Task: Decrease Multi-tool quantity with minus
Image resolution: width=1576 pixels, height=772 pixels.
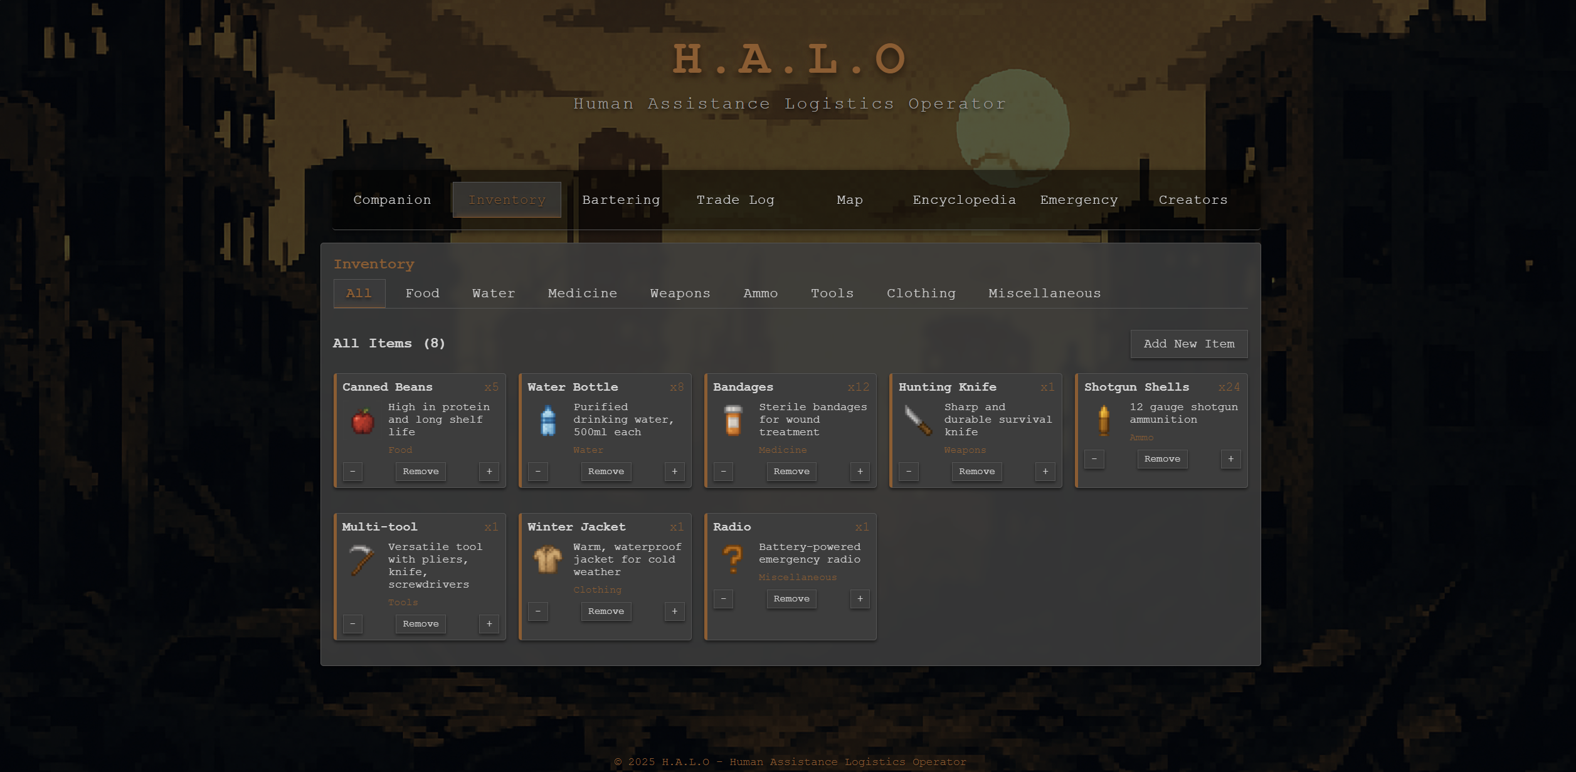Action: [x=352, y=624]
